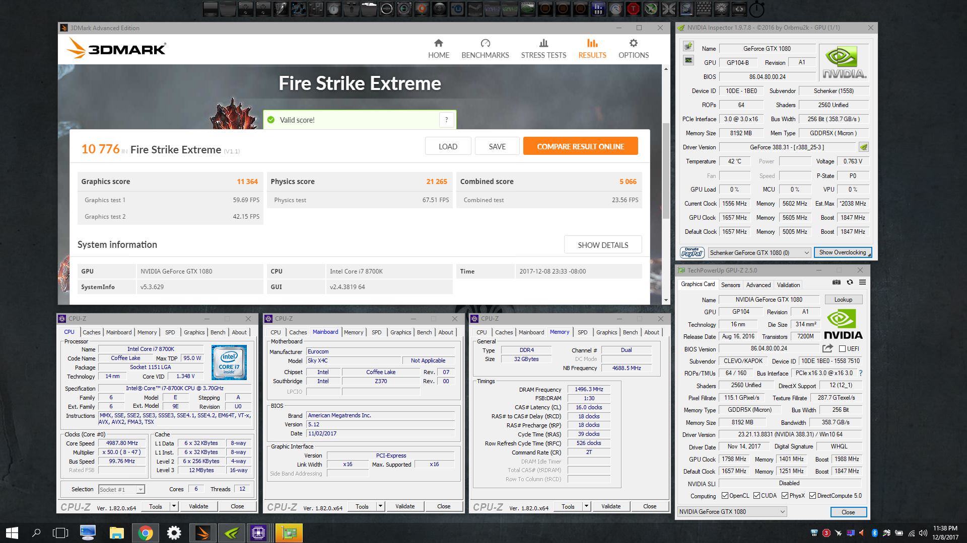This screenshot has width=967, height=543.
Task: Open taskbar search magnifier
Action: click(x=36, y=533)
